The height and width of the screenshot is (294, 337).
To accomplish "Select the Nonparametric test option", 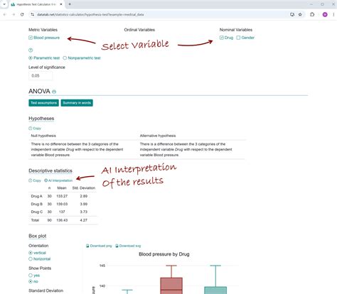I will (x=65, y=58).
